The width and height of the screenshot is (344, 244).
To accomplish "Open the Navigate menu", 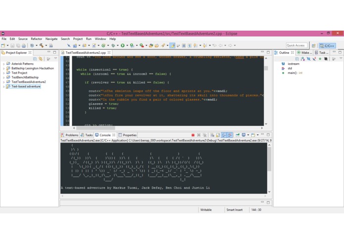I will click(x=51, y=39).
